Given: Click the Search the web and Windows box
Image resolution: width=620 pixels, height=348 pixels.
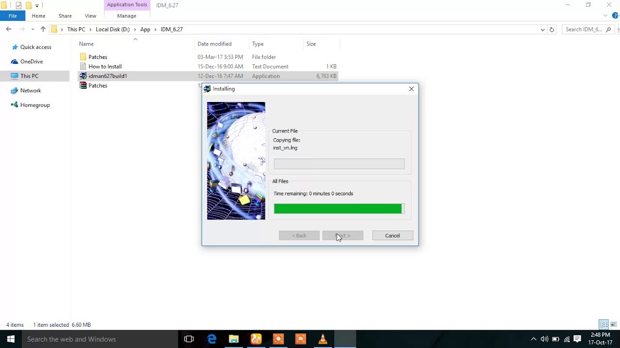Looking at the screenshot, I should [100, 339].
